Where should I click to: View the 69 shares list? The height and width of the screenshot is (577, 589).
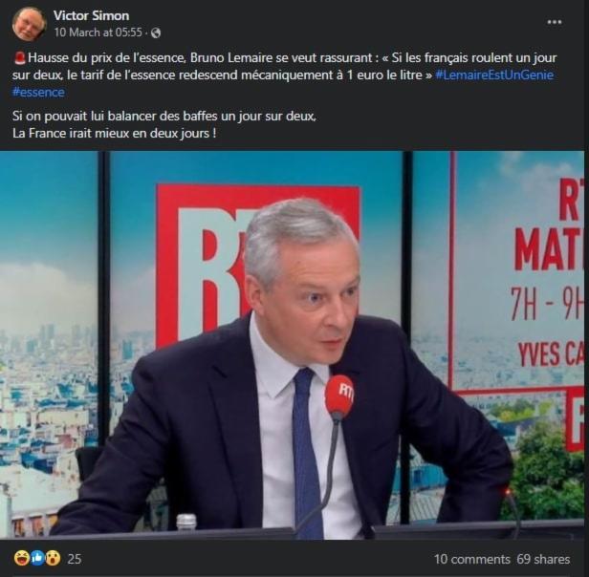point(543,559)
